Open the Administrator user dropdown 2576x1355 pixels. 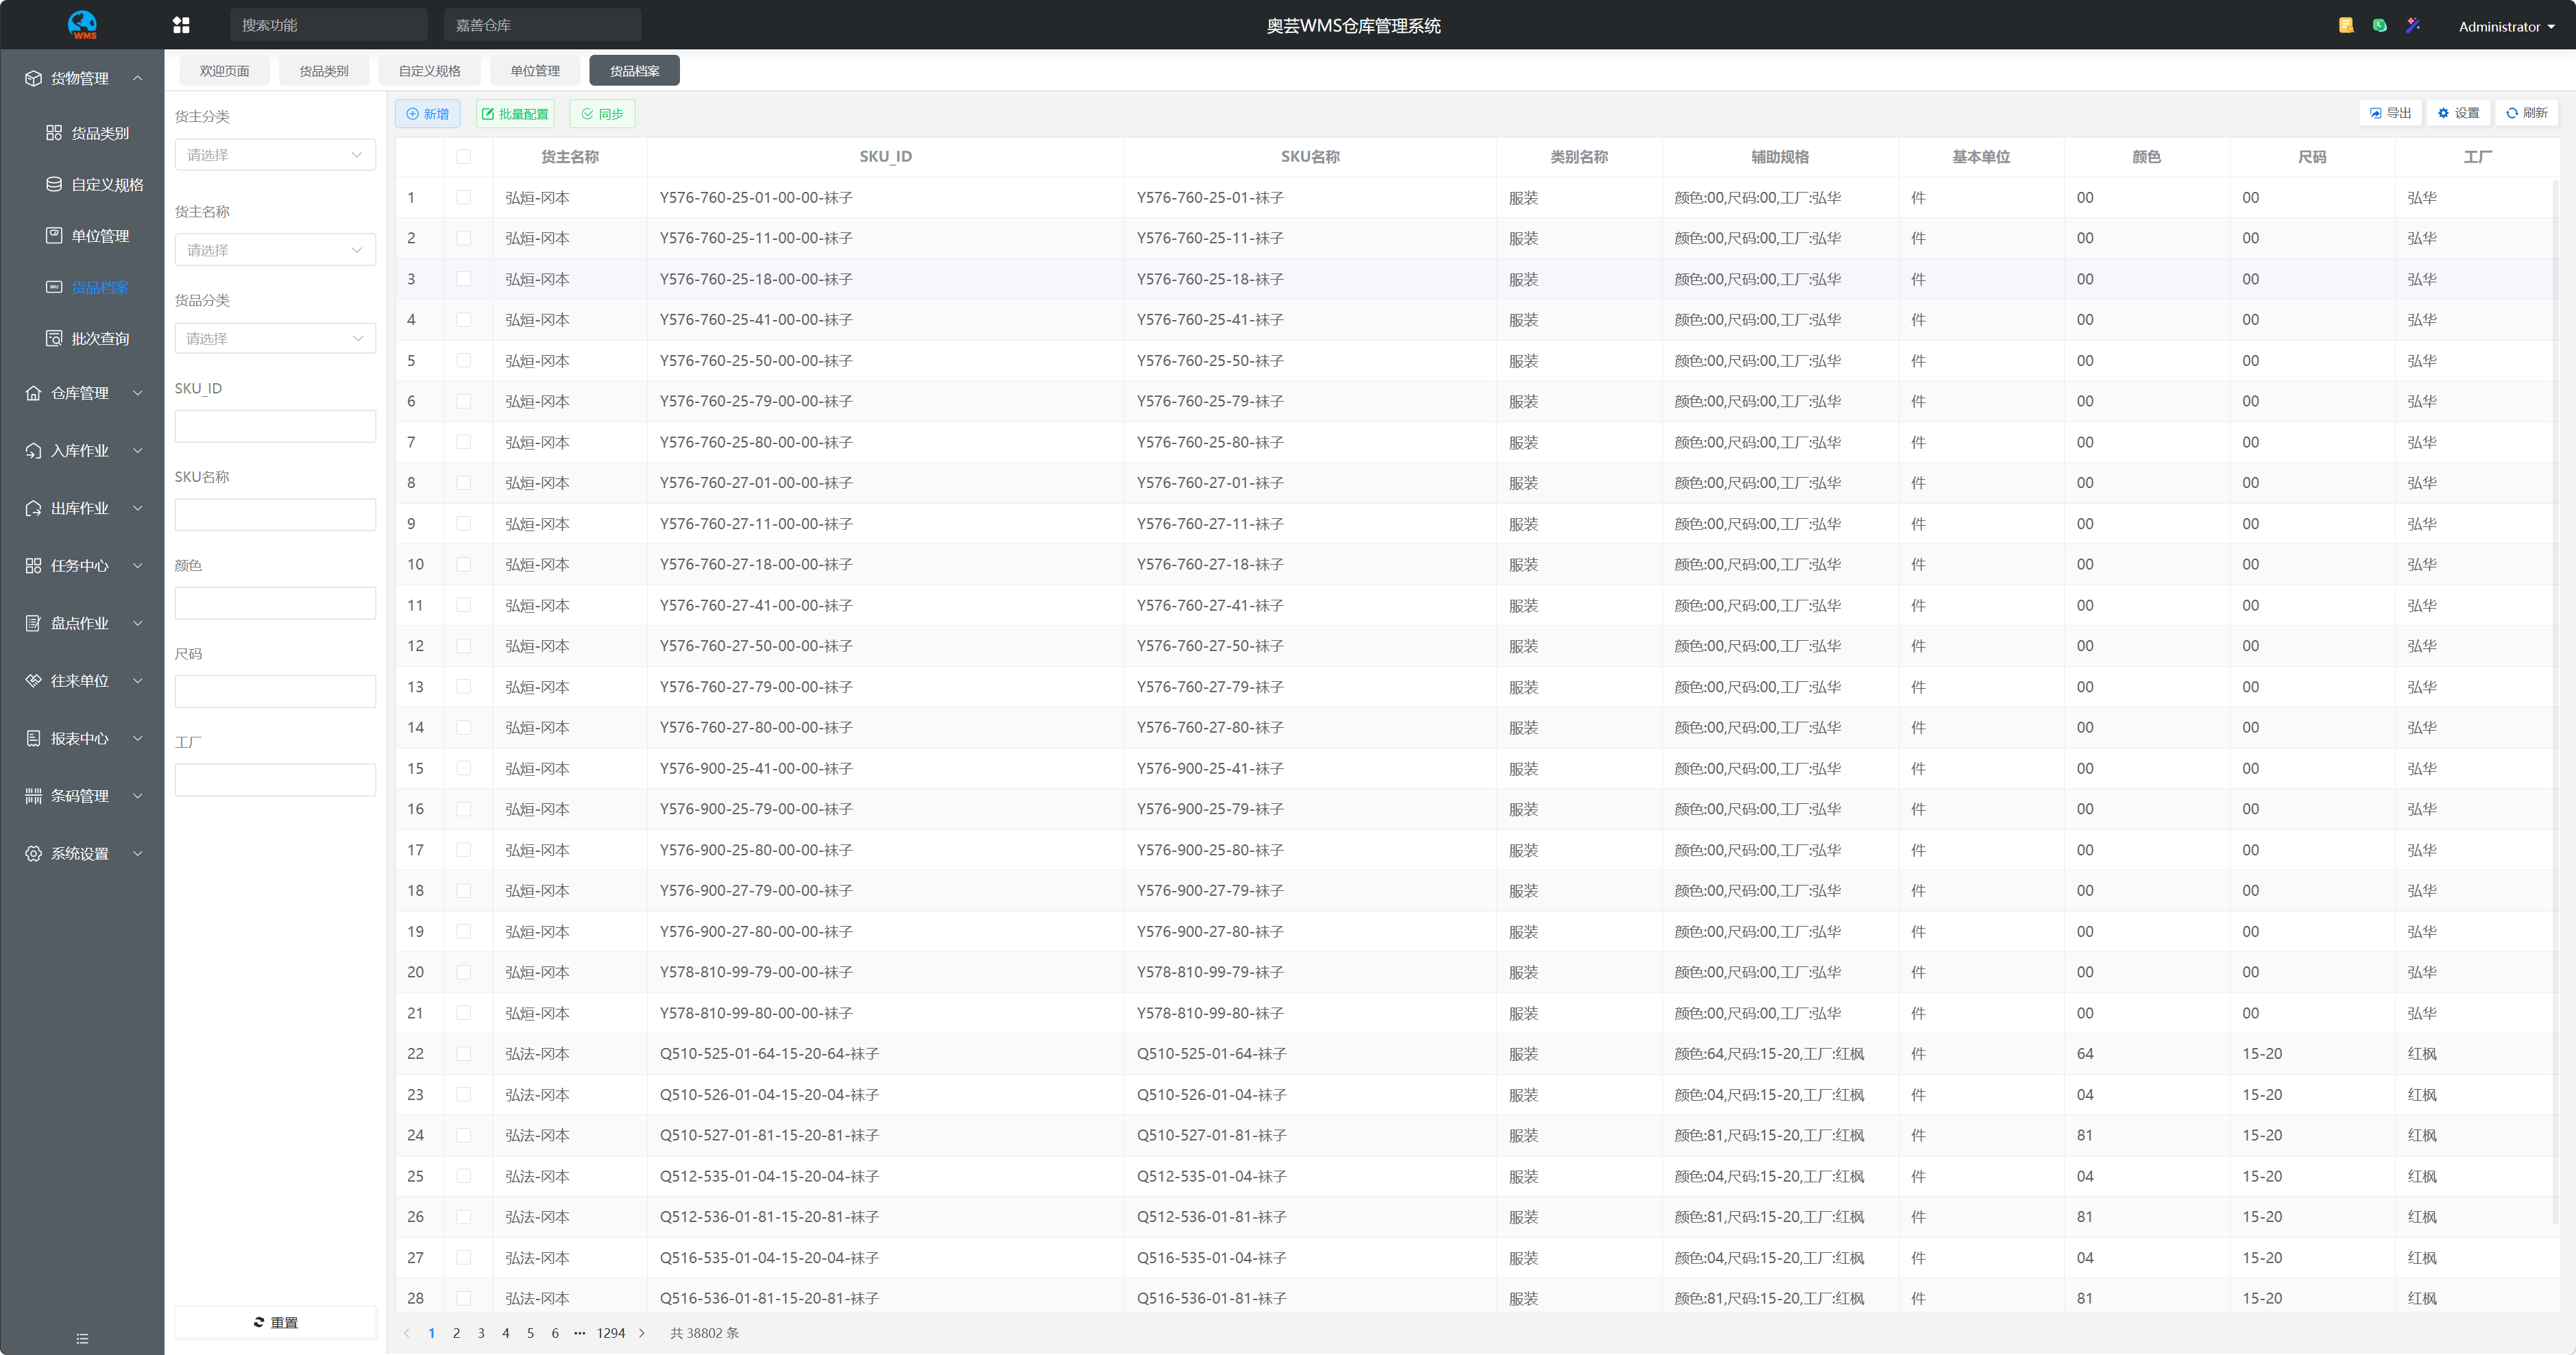pos(2506,27)
